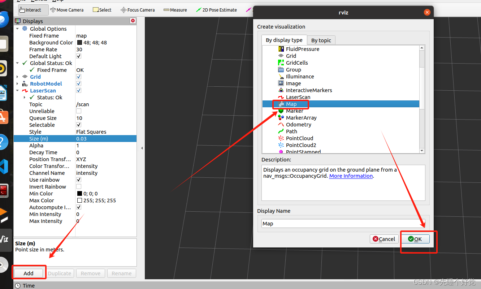This screenshot has height=289, width=481.
Task: Click the More Information link
Action: tap(351, 176)
